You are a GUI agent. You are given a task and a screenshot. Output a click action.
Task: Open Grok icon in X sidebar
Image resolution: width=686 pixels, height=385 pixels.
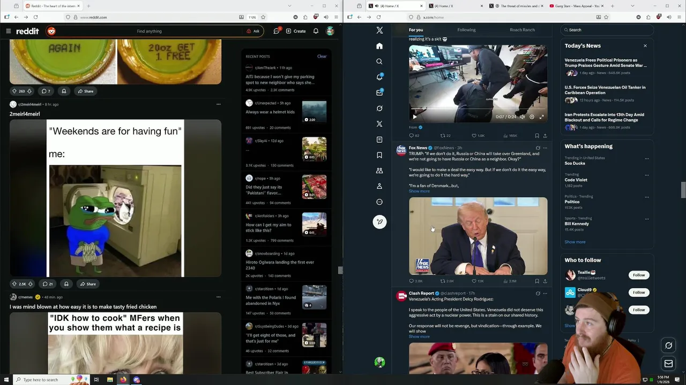click(379, 108)
